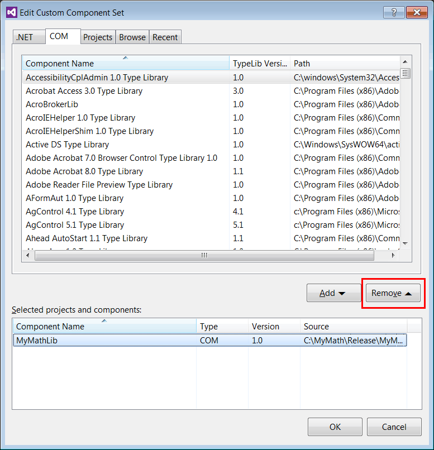Click the Cancel button
Screen dimensions: 434x450
pos(394,427)
